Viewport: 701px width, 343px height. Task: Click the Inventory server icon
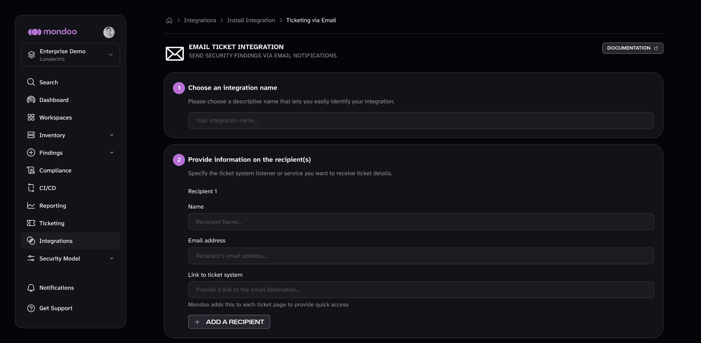click(x=31, y=135)
